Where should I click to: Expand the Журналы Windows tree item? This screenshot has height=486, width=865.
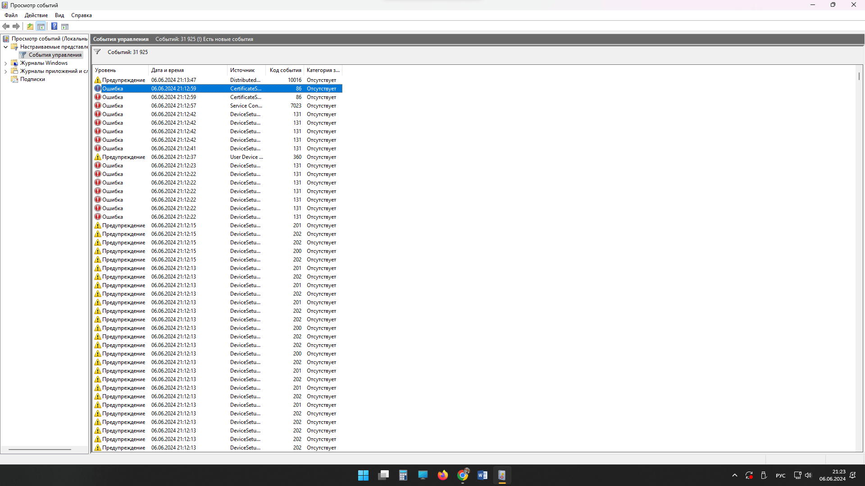(5, 63)
